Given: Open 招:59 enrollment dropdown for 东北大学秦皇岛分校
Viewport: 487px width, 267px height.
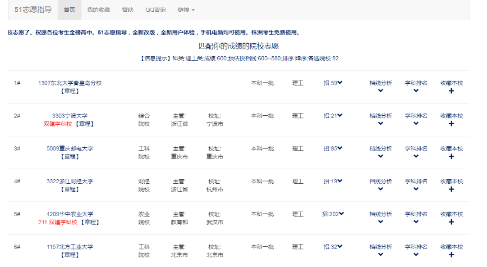Looking at the screenshot, I should [333, 83].
